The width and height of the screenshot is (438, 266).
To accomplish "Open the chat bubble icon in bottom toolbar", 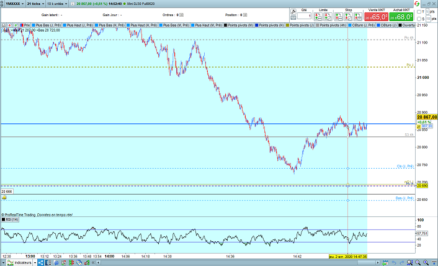I will coord(56,263).
